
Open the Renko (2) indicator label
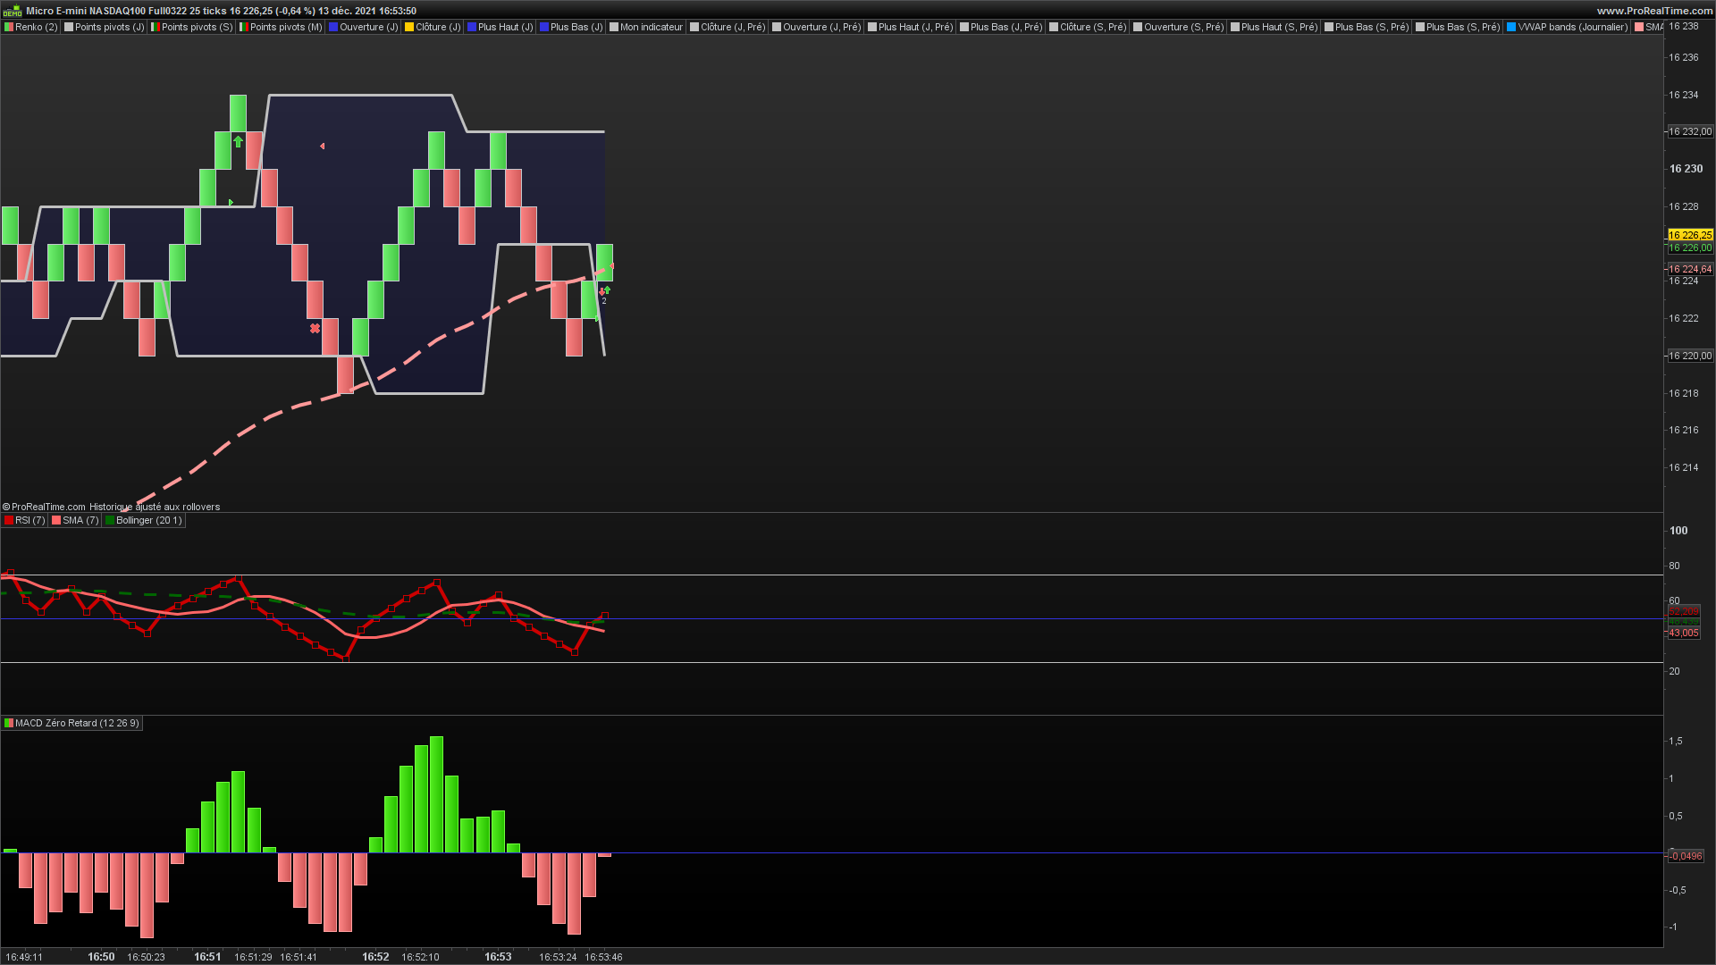tap(36, 27)
